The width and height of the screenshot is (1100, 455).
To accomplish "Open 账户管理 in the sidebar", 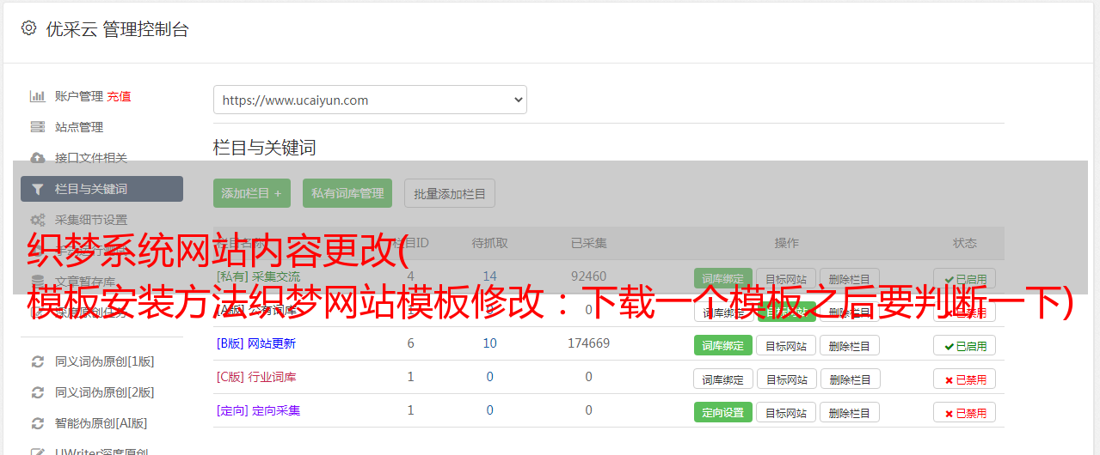I will pyautogui.click(x=79, y=96).
